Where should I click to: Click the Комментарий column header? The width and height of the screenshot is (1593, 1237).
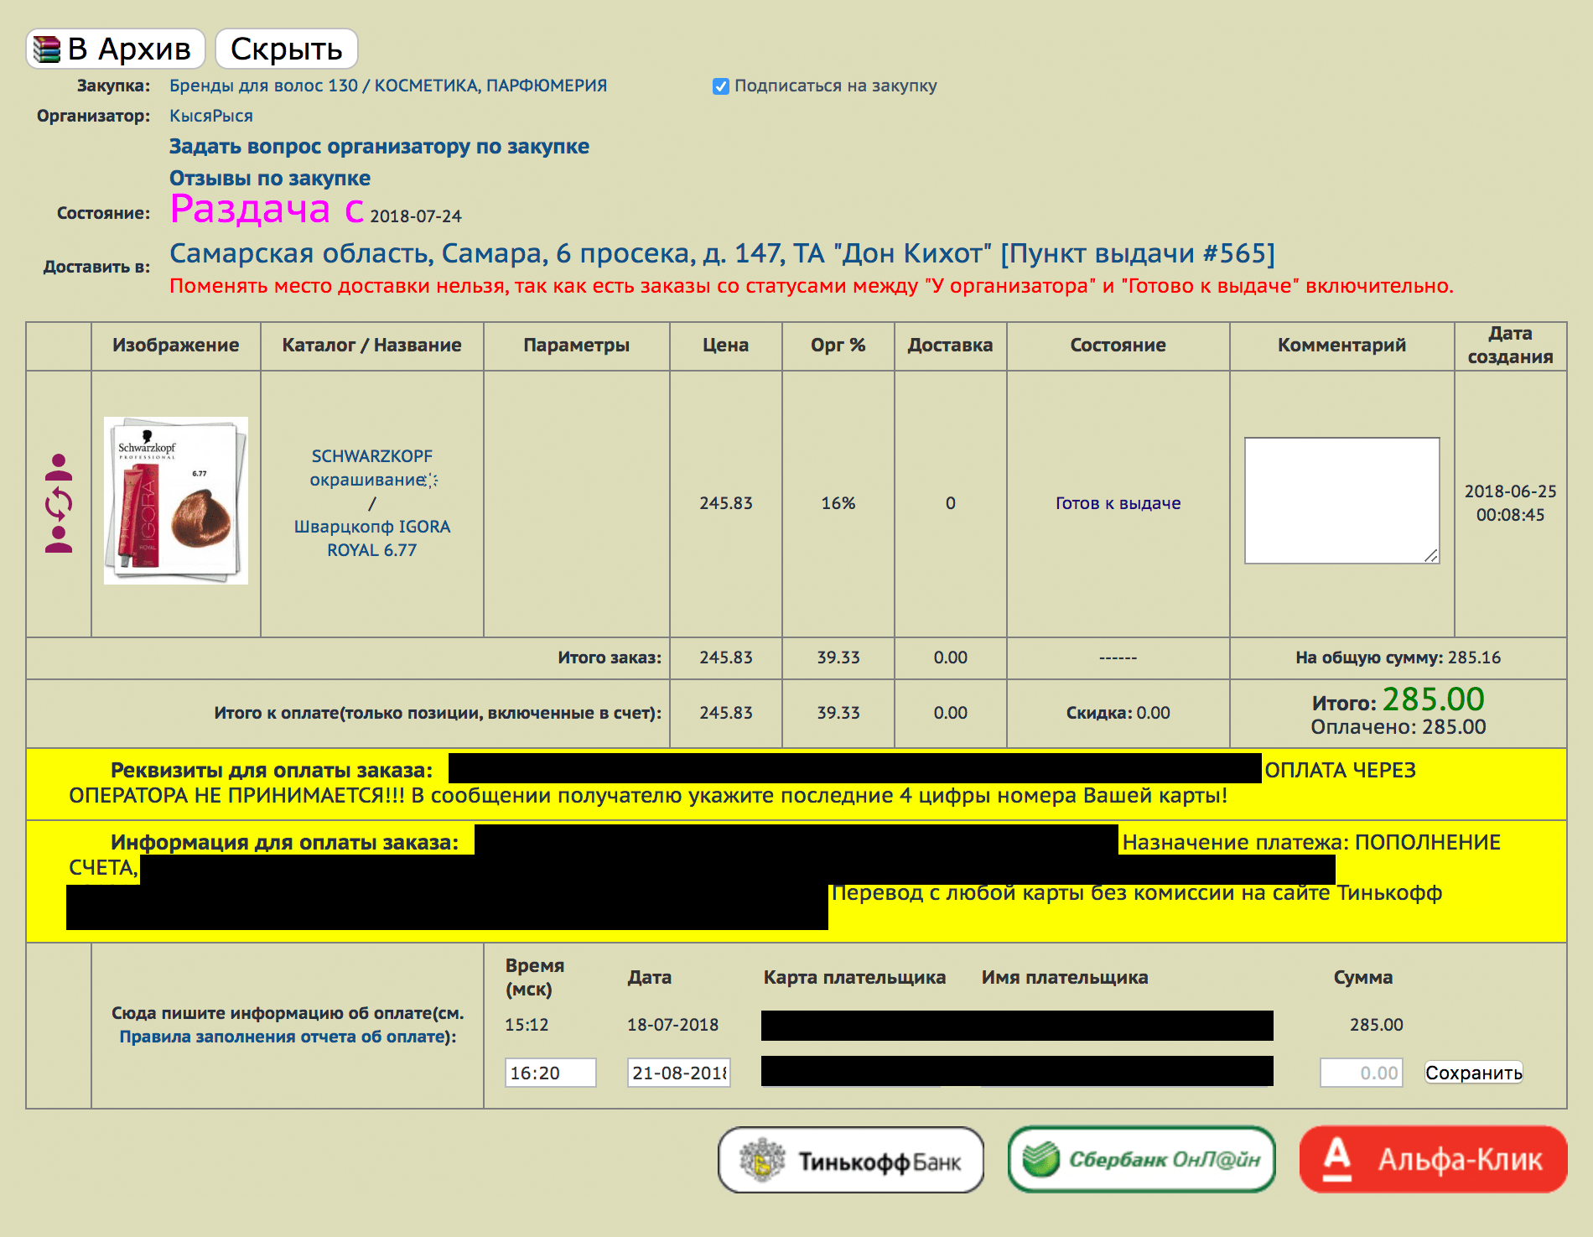click(x=1341, y=345)
